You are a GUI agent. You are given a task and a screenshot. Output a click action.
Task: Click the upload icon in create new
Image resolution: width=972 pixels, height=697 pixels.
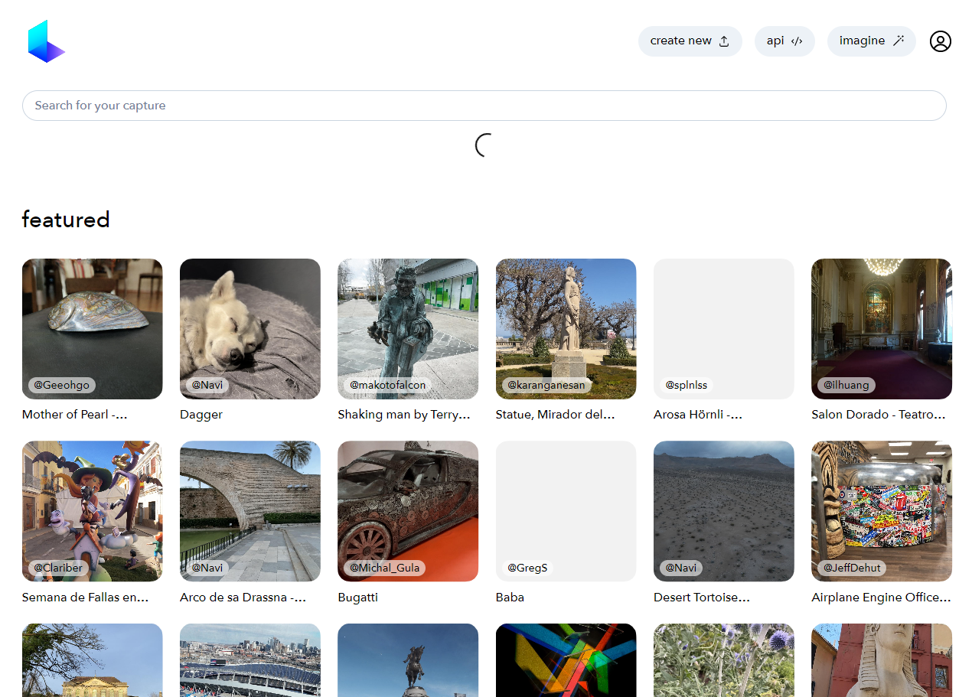tap(724, 41)
